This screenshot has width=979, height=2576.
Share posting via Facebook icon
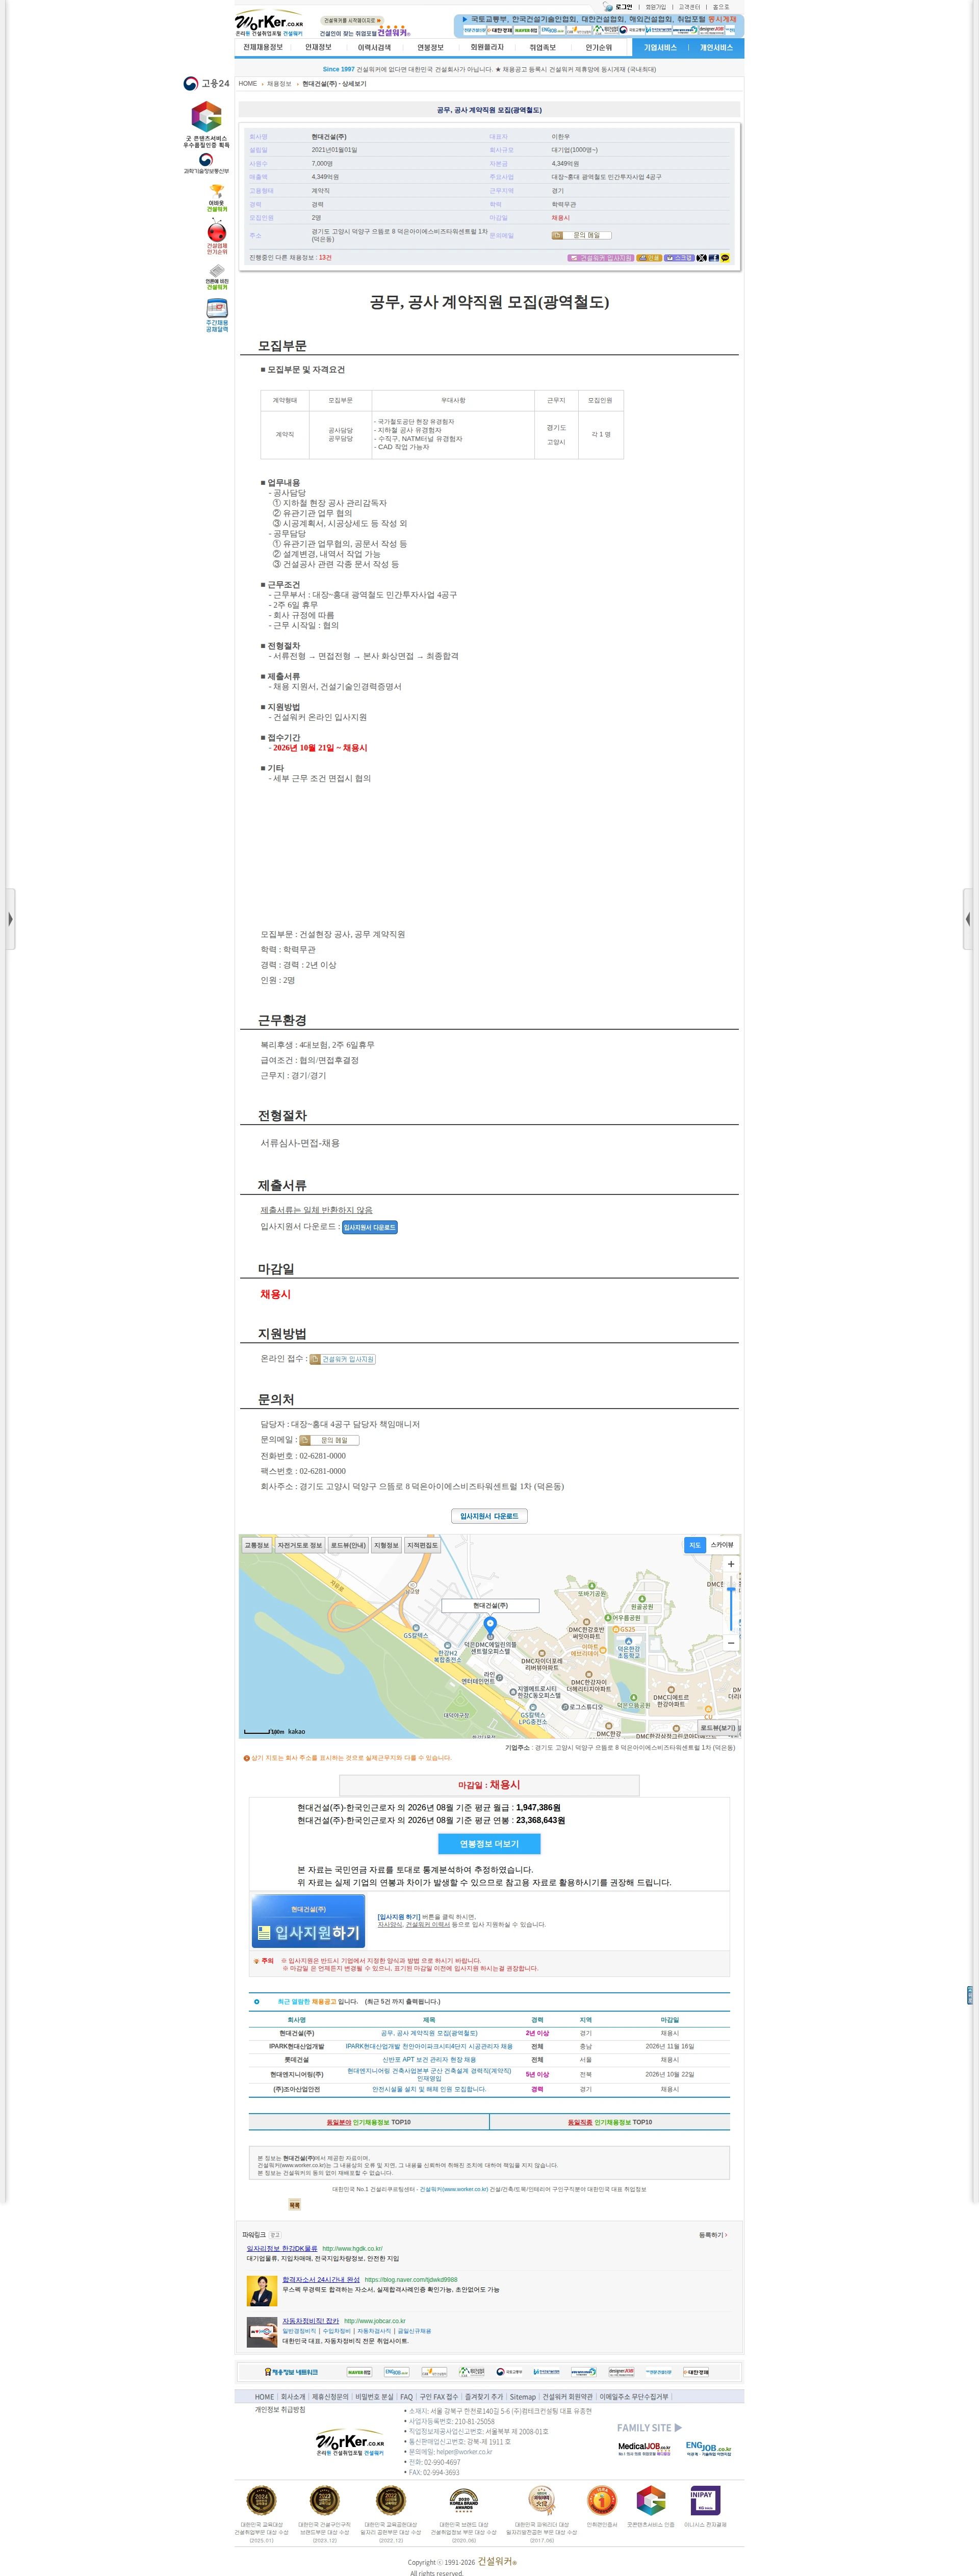(x=713, y=258)
